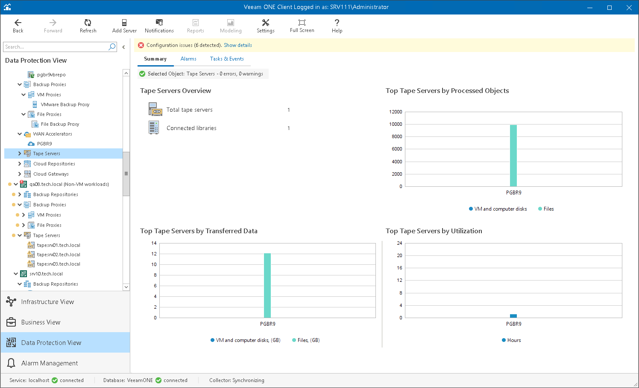Click the Total tape servers icon

[x=155, y=109]
